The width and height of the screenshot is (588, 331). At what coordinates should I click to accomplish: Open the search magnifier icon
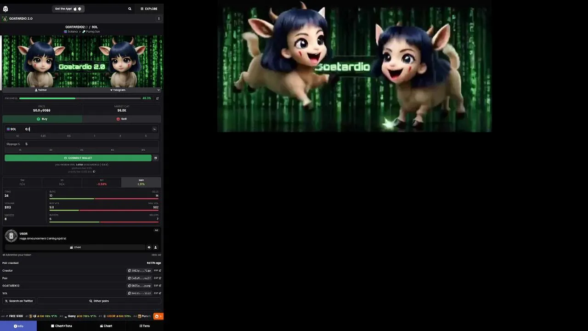[130, 9]
